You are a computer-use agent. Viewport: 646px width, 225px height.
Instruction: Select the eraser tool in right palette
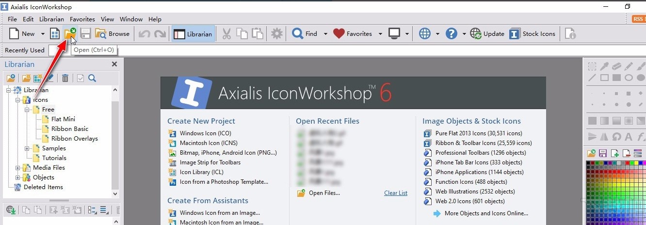point(616,66)
